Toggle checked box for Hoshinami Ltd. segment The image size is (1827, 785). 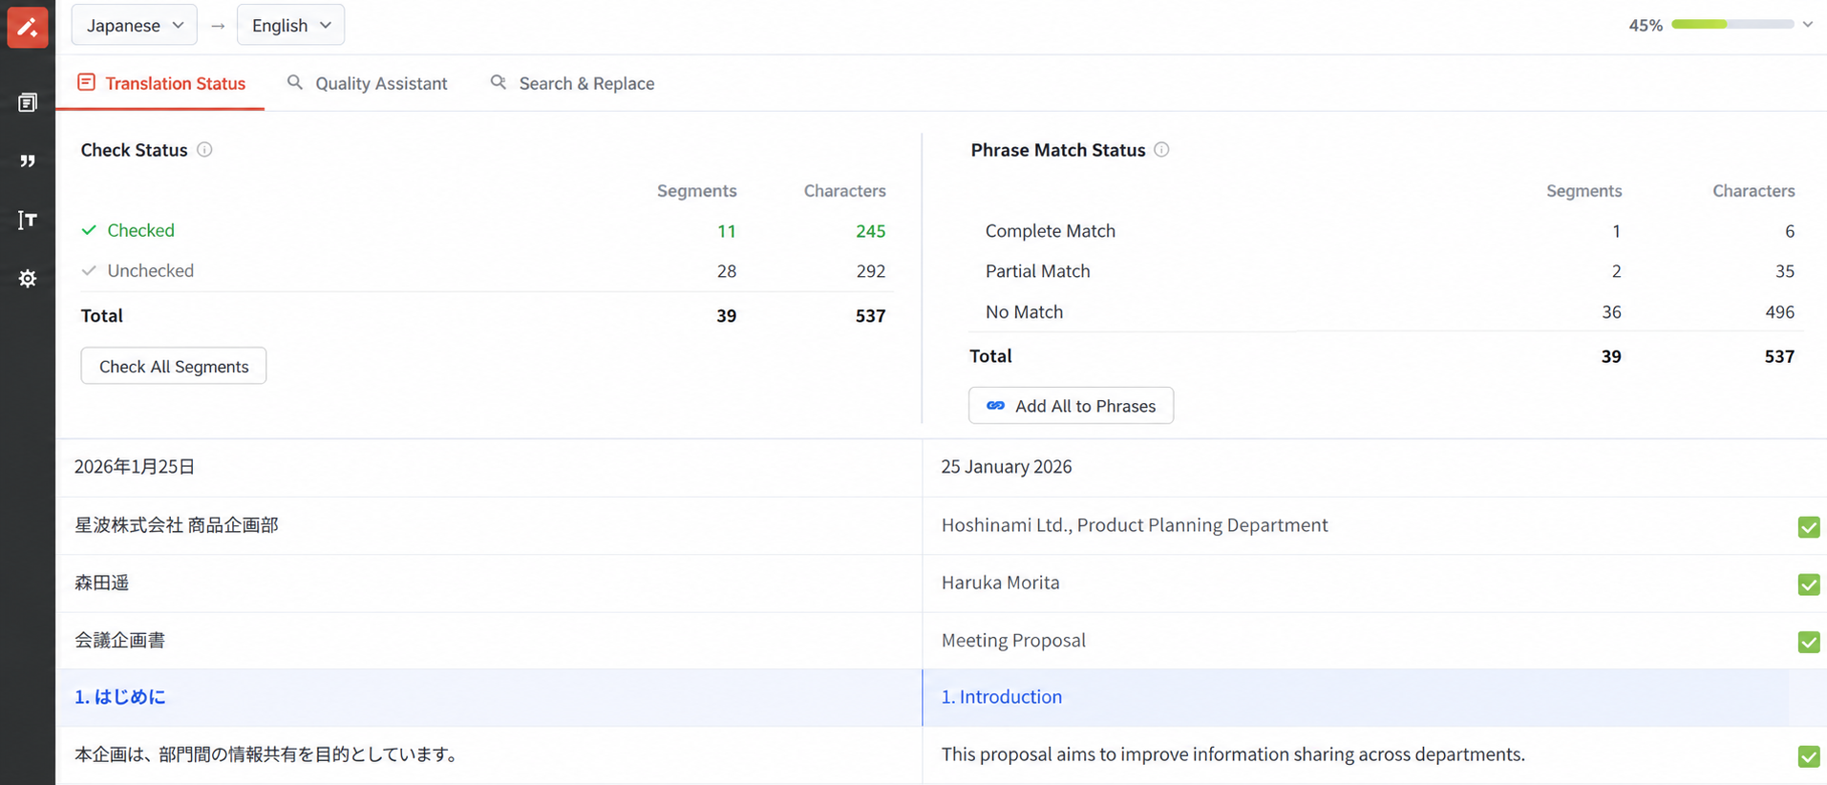(x=1808, y=527)
